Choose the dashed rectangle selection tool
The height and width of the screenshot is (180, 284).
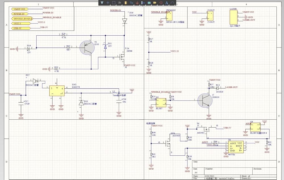(x=114, y=3)
